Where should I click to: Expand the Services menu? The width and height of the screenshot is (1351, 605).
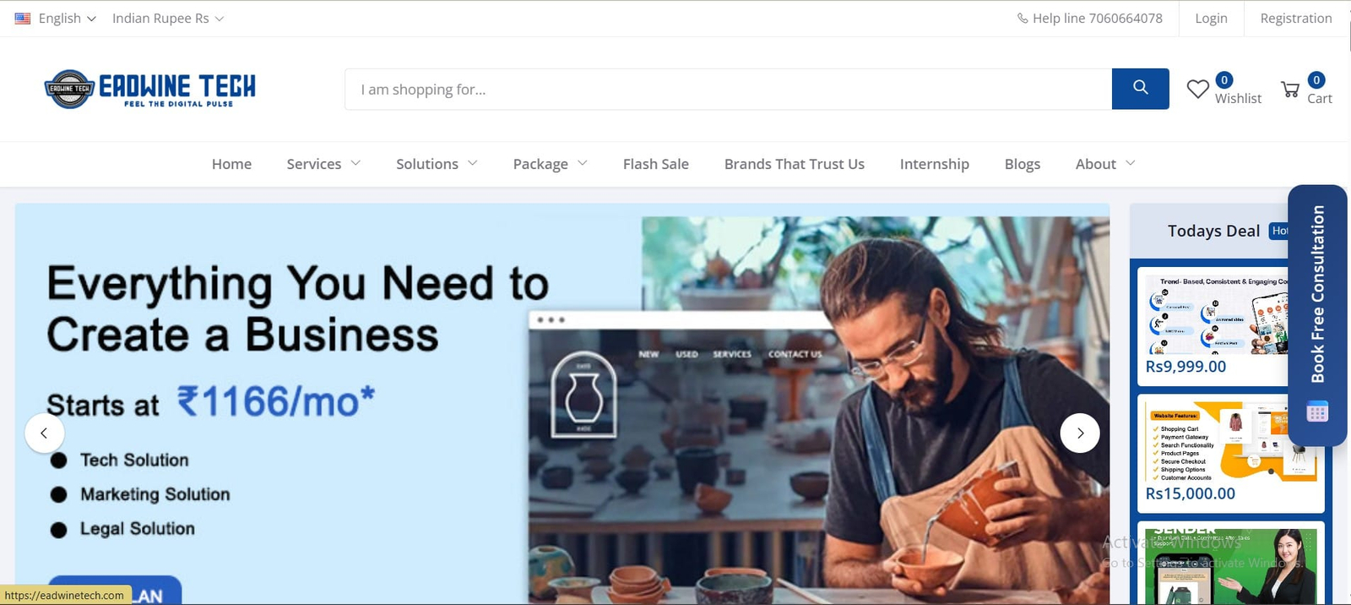(323, 164)
